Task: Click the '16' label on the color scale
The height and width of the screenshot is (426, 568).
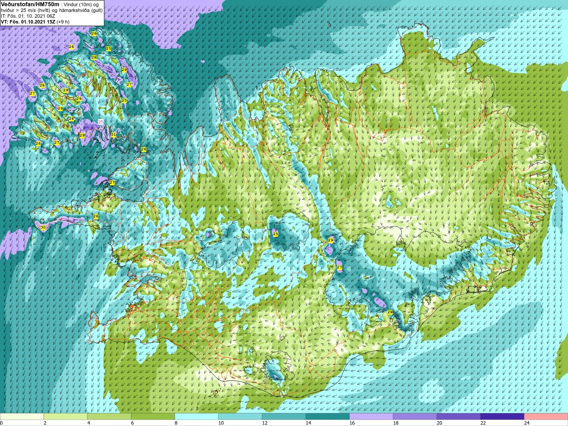Action: click(x=352, y=423)
